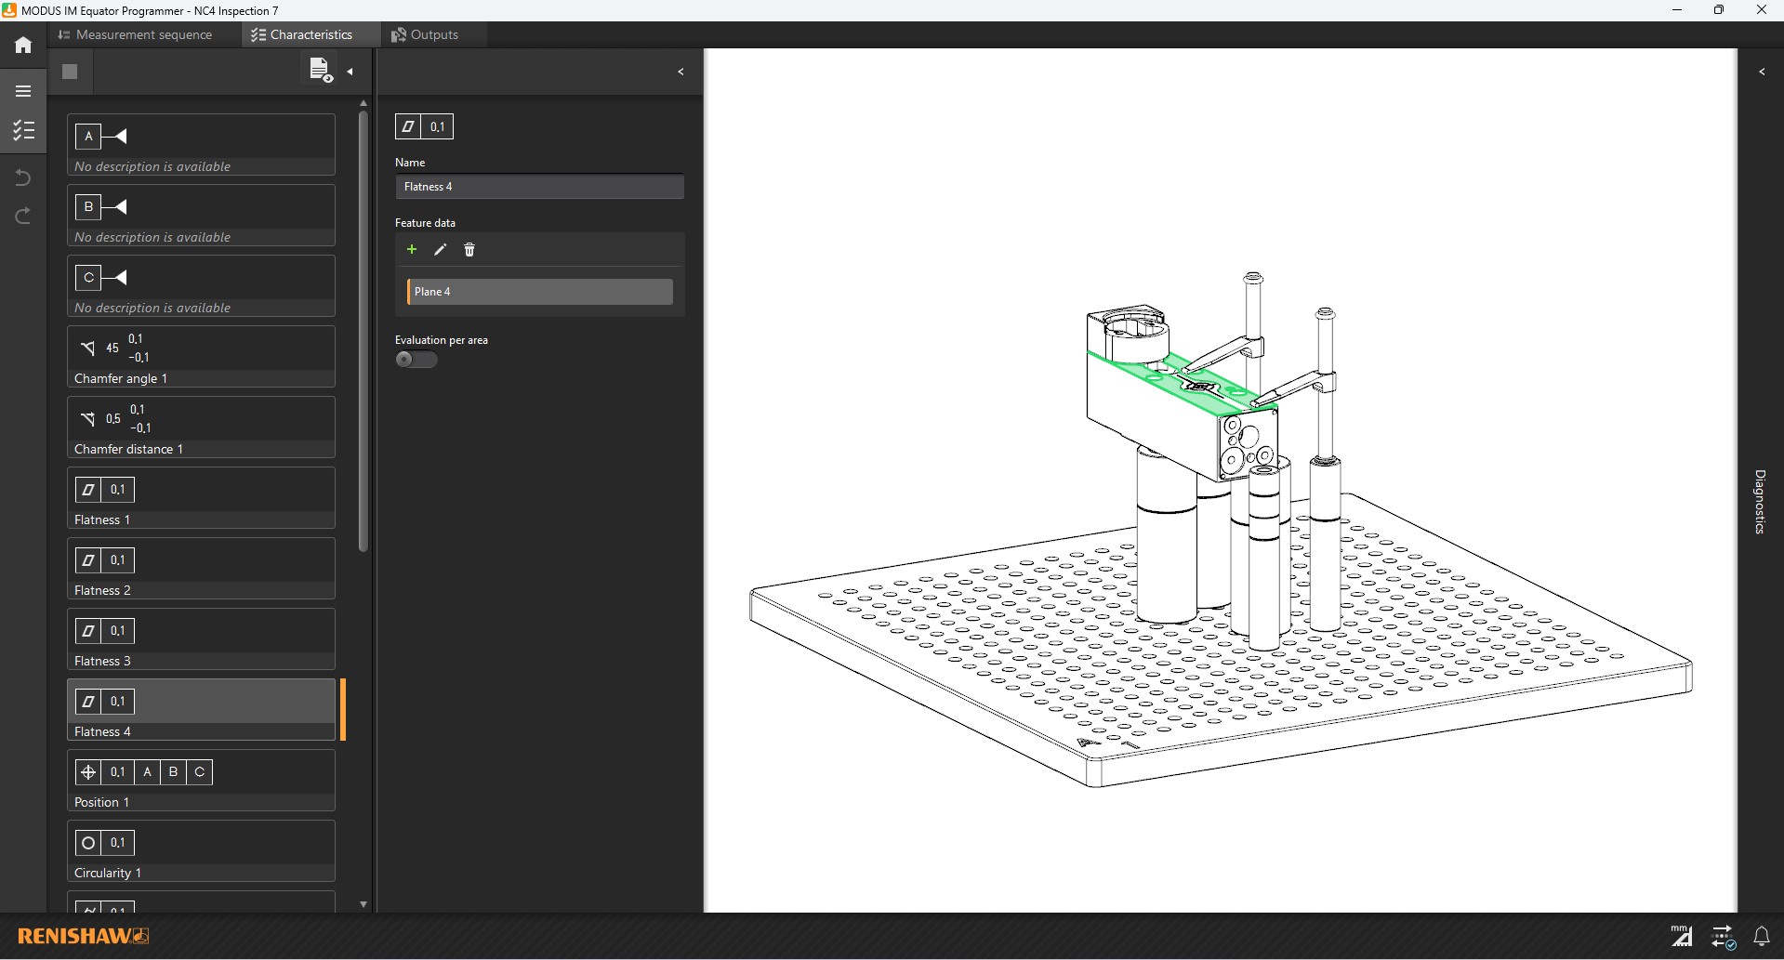Open notifications bell icon
The image size is (1784, 960).
[x=1761, y=936]
